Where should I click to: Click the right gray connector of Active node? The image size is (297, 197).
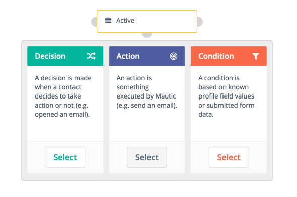pos(200,22)
